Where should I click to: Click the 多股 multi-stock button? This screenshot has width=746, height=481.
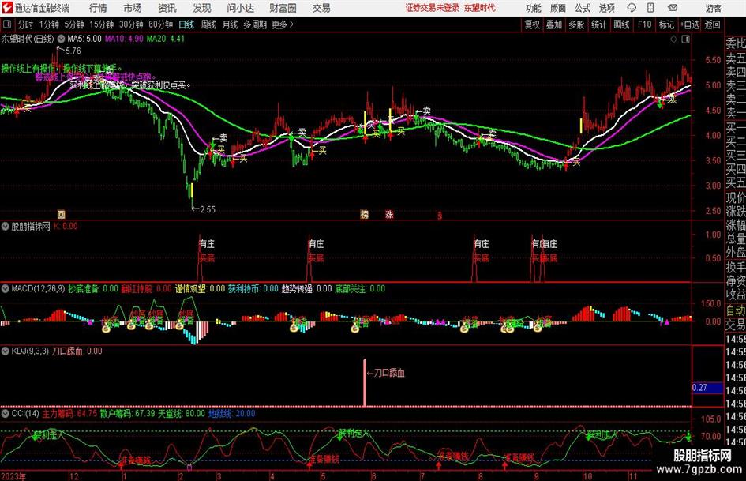pos(576,24)
